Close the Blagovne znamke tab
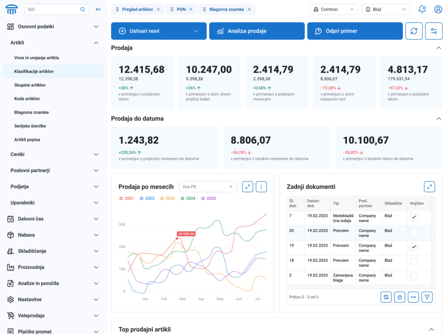The image size is (446, 334). pyautogui.click(x=249, y=9)
